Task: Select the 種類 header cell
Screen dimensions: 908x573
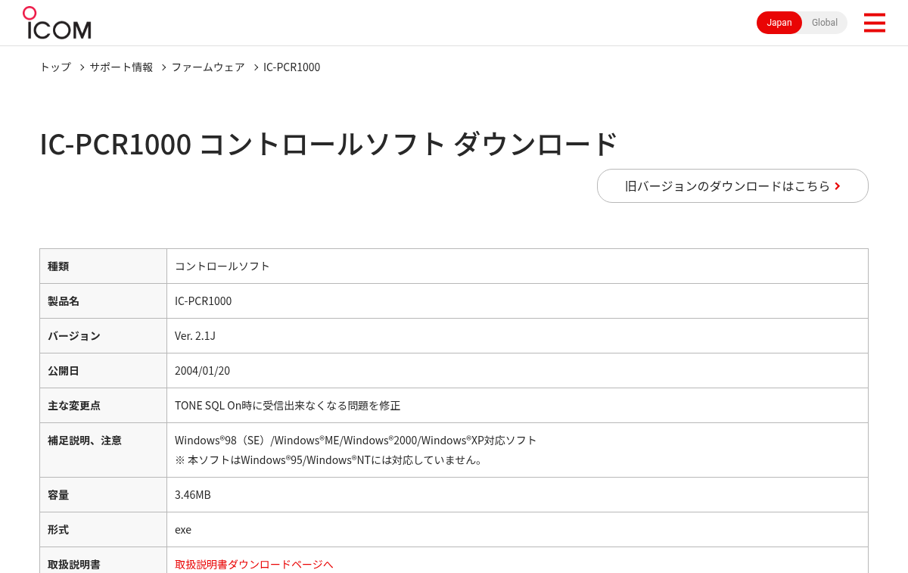Action: click(103, 266)
